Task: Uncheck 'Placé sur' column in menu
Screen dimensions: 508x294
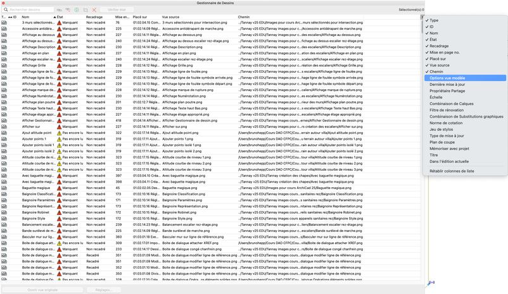Action: (465, 59)
